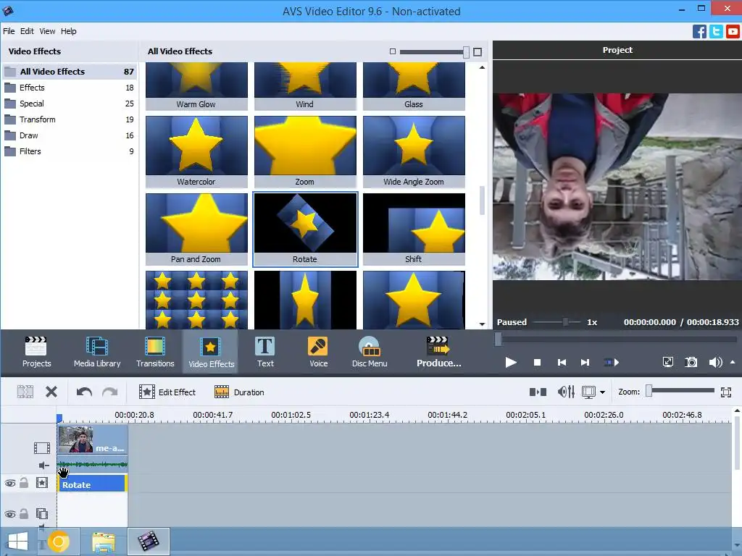
Task: Open the Edit menu
Action: pyautogui.click(x=27, y=31)
